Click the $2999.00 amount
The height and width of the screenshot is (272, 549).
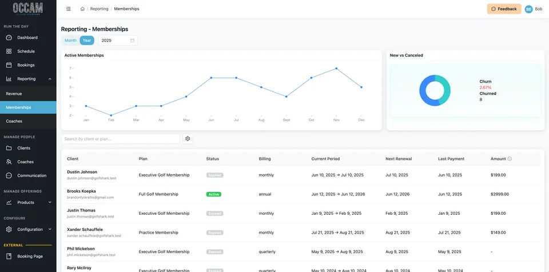(500, 194)
